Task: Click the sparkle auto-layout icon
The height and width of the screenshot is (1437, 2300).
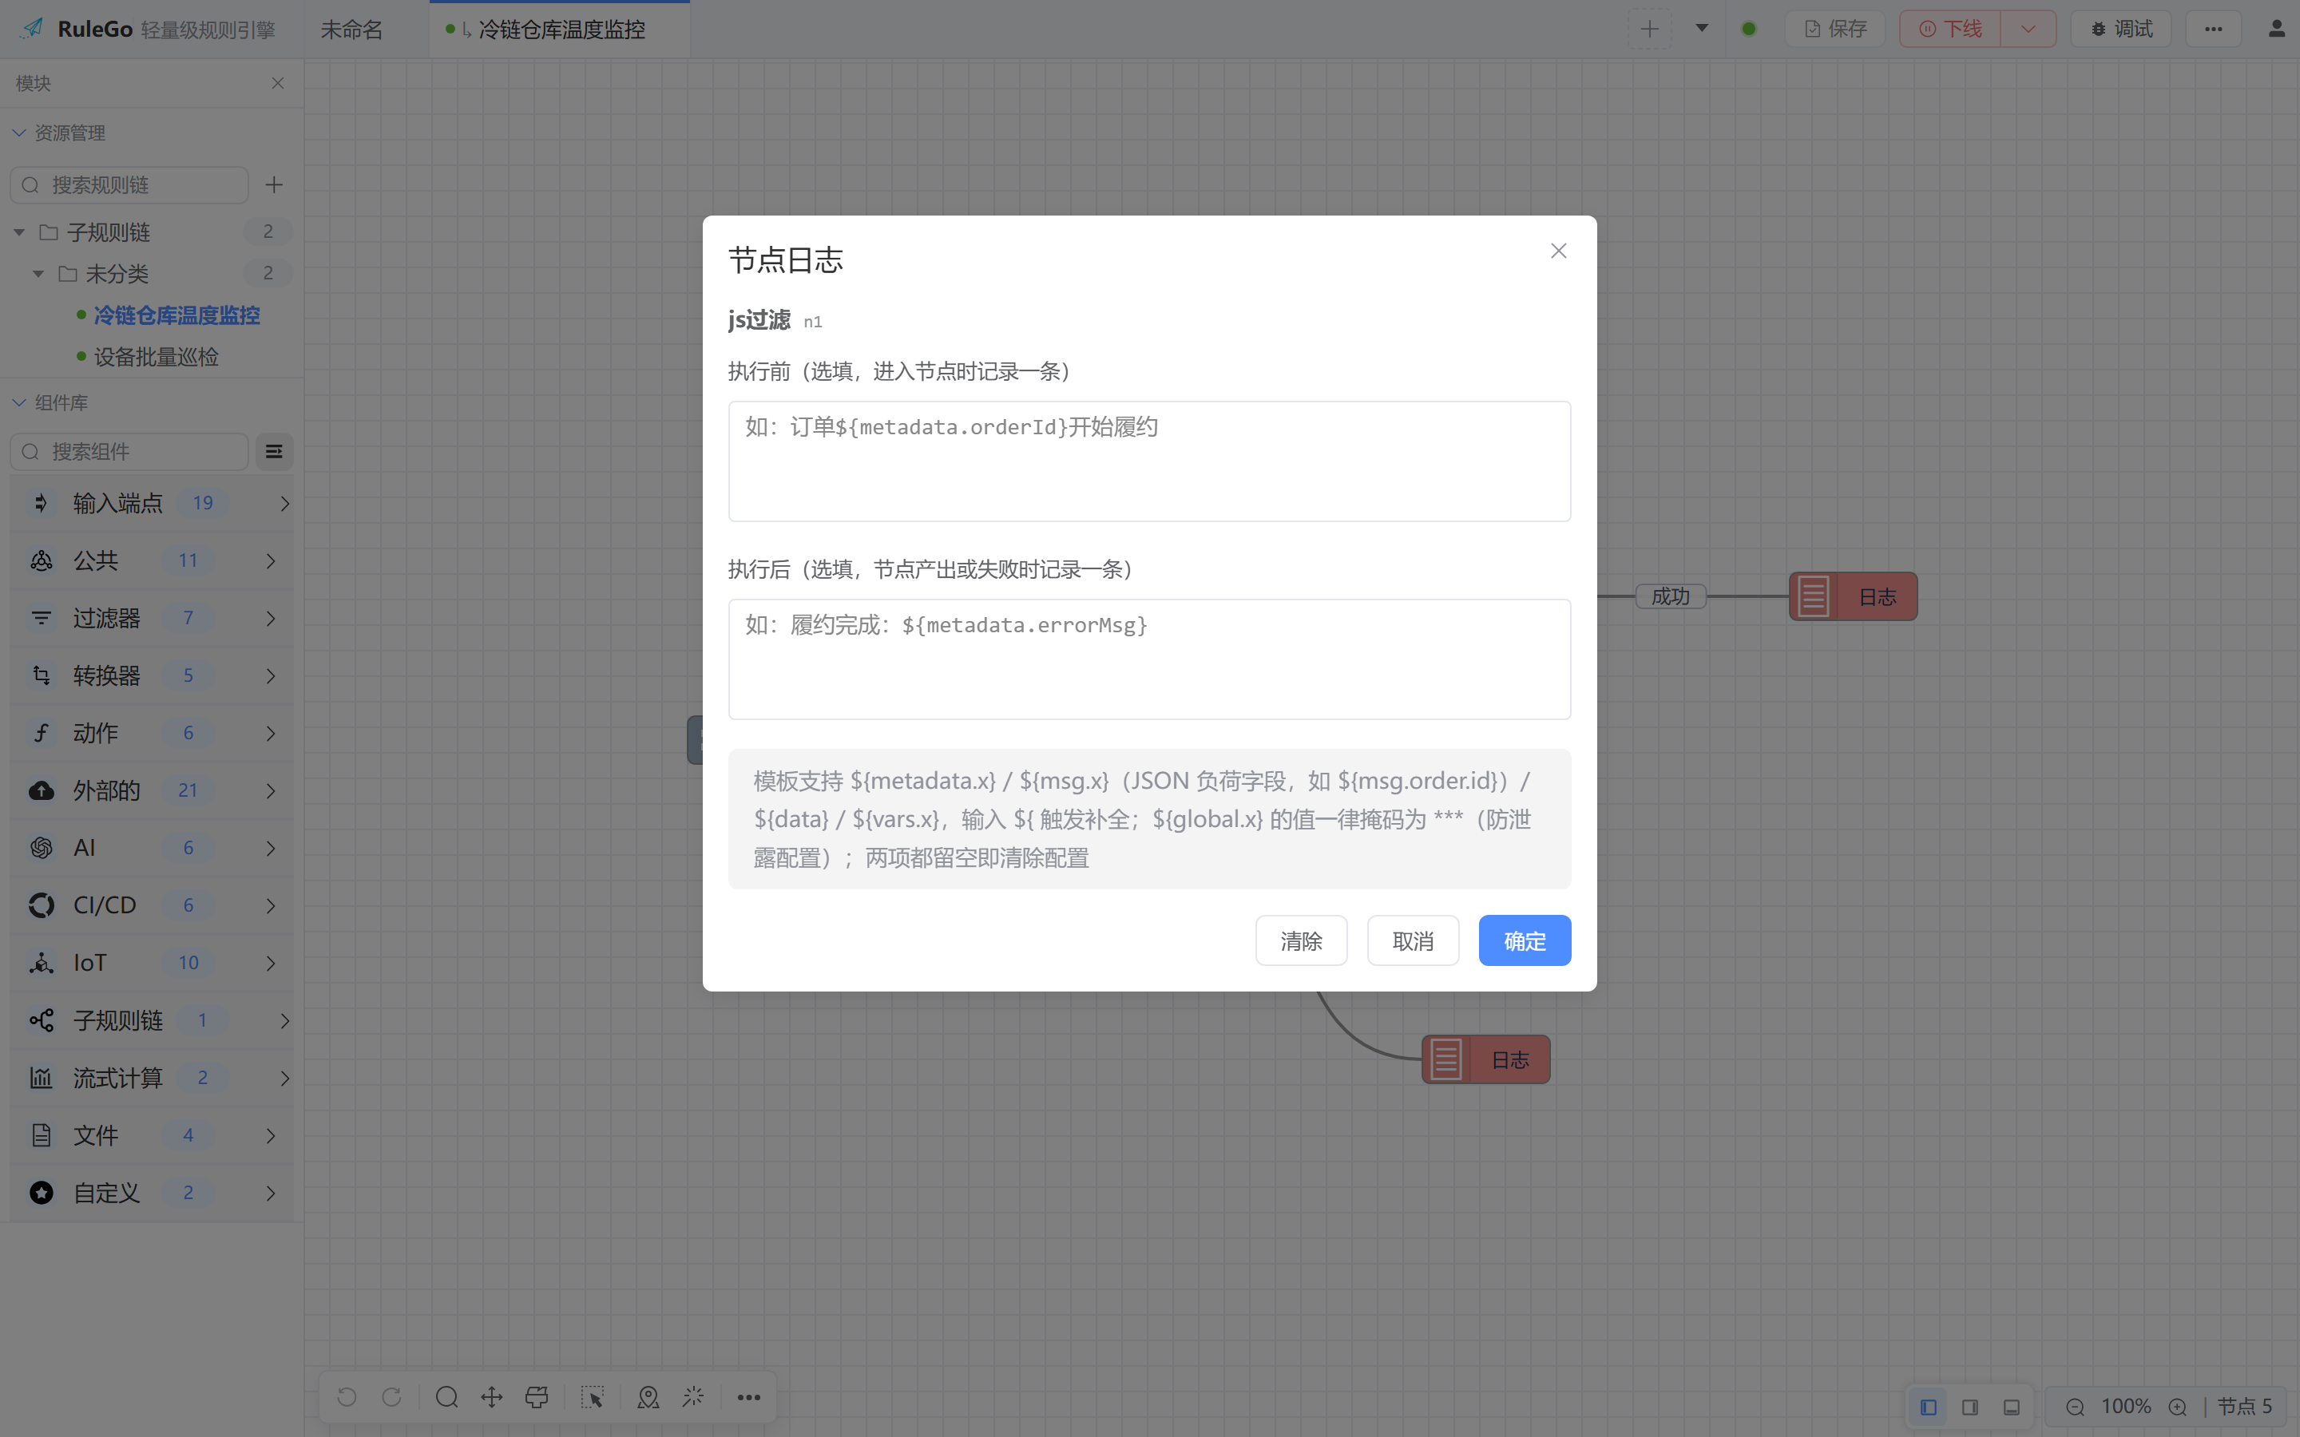Action: tap(693, 1397)
